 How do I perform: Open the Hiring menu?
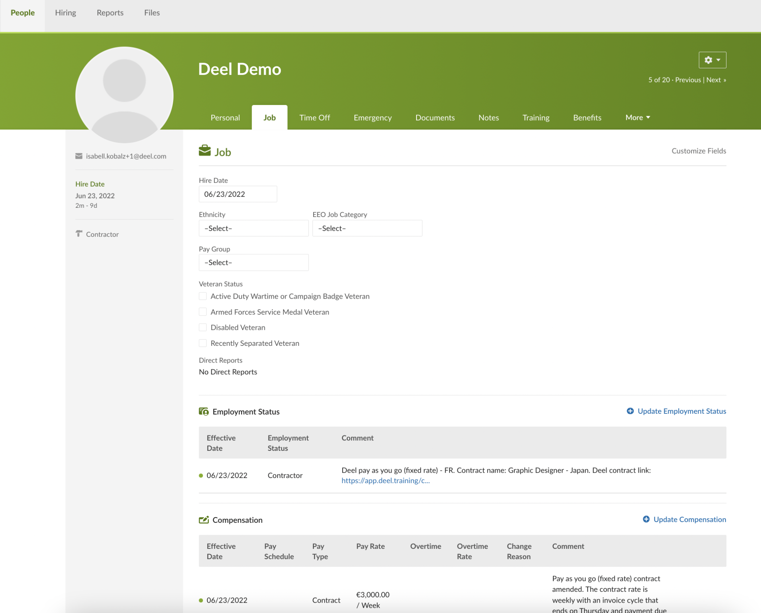click(65, 13)
